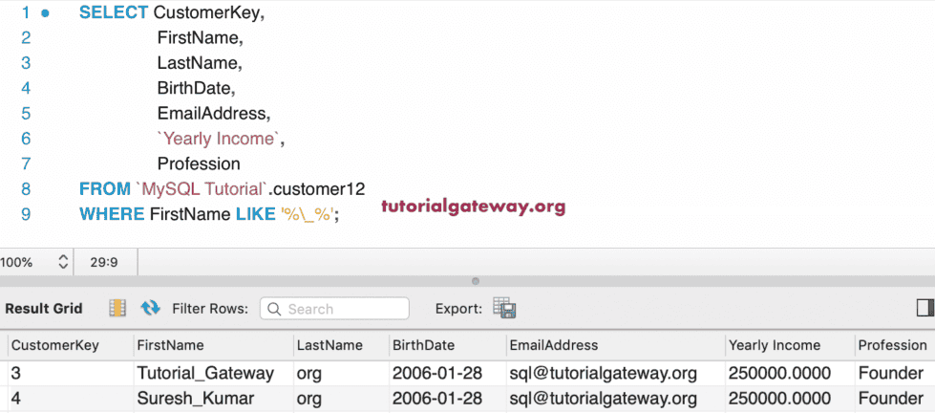Click BirthDate in Suresh_Kumar row

[447, 399]
